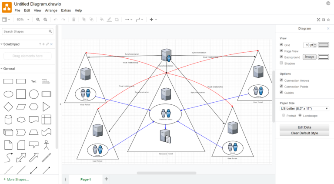Click the Zoom In magnifier icon
Screen dimensions: 334x184
(38, 20)
